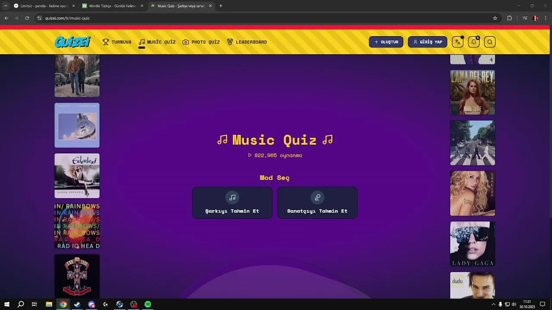The image size is (552, 310).
Task: Go back with the browser back arrow
Action: click(x=6, y=18)
